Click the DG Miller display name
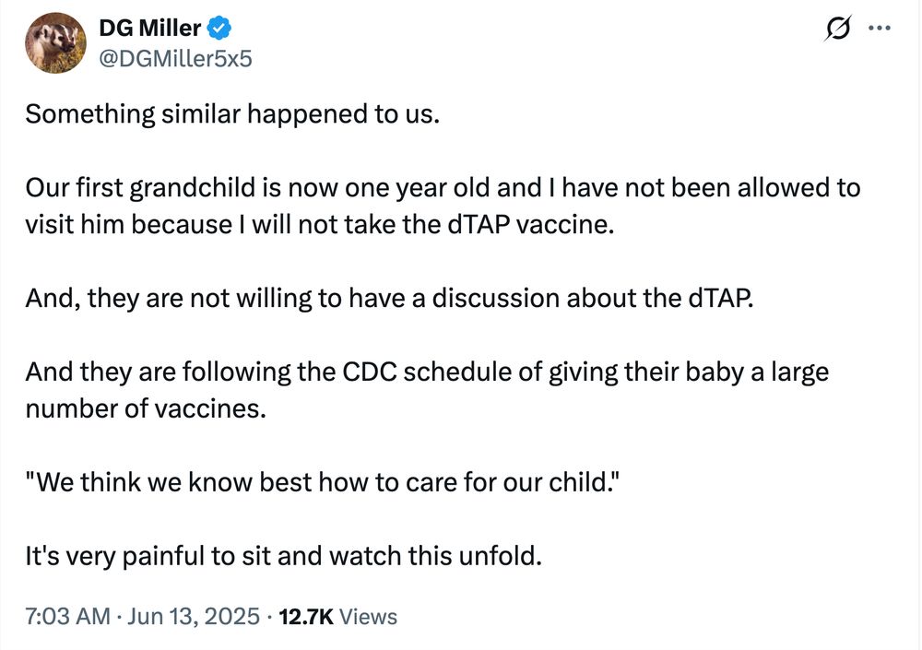This screenshot has width=922, height=650. point(148,27)
